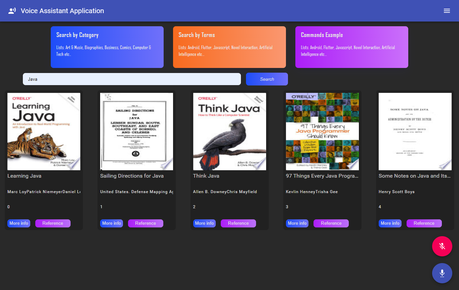Click Reference for Sailing Directions for Java

145,223
